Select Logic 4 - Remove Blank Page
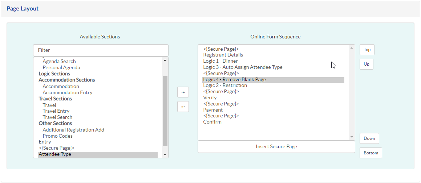 click(x=273, y=80)
